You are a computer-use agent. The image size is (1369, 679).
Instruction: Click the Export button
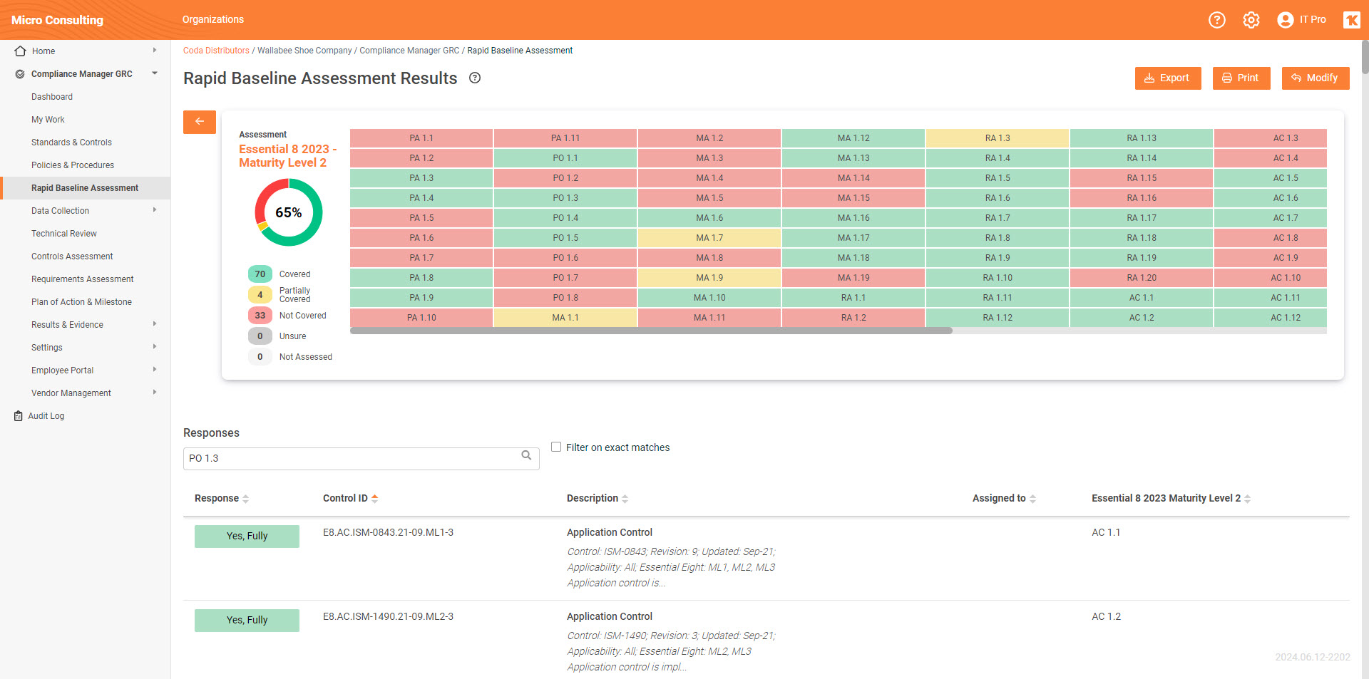[x=1167, y=78]
